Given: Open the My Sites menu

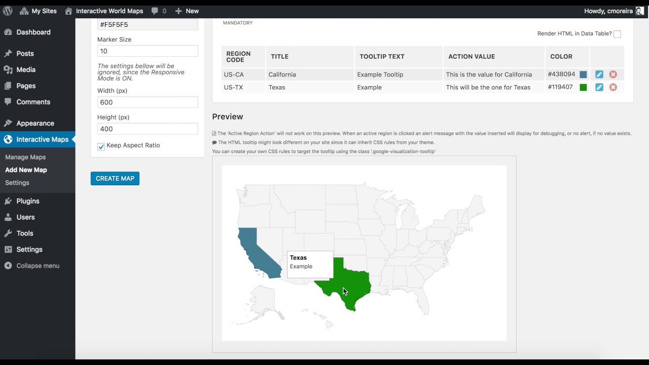Looking at the screenshot, I should click(x=39, y=11).
